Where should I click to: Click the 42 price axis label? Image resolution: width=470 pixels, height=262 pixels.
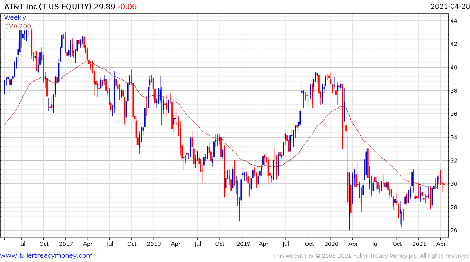tap(453, 44)
